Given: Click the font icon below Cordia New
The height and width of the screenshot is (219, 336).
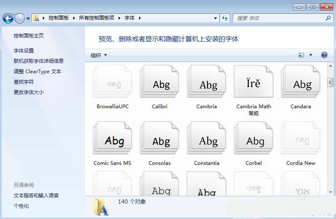Looking at the screenshot, I should click(x=301, y=184).
